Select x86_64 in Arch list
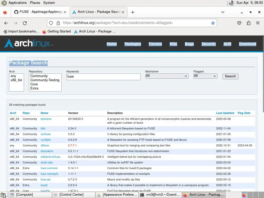264x198 pixels. pyautogui.click(x=16, y=80)
